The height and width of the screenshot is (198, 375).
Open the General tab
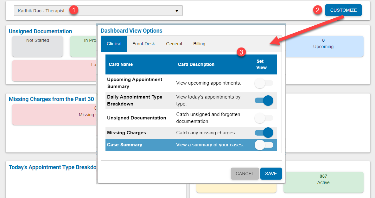tap(174, 44)
